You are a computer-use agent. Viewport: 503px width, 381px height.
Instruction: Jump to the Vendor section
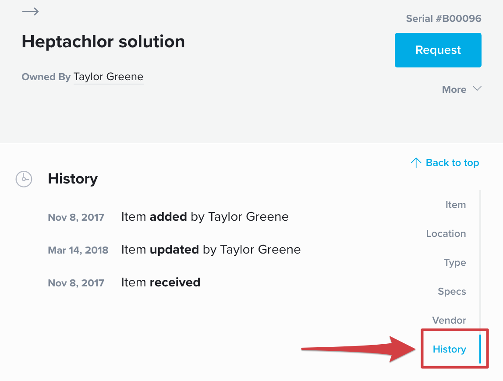[x=449, y=320]
